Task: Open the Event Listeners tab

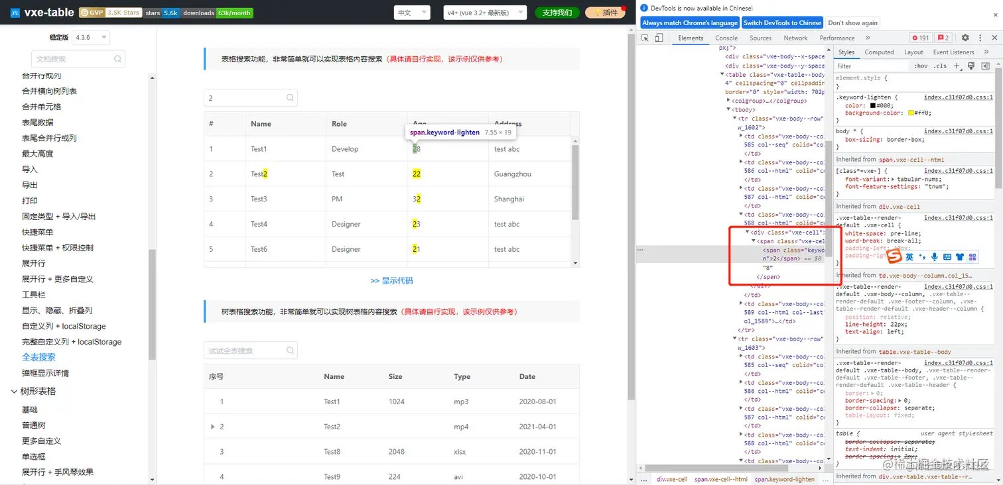Action: click(953, 52)
